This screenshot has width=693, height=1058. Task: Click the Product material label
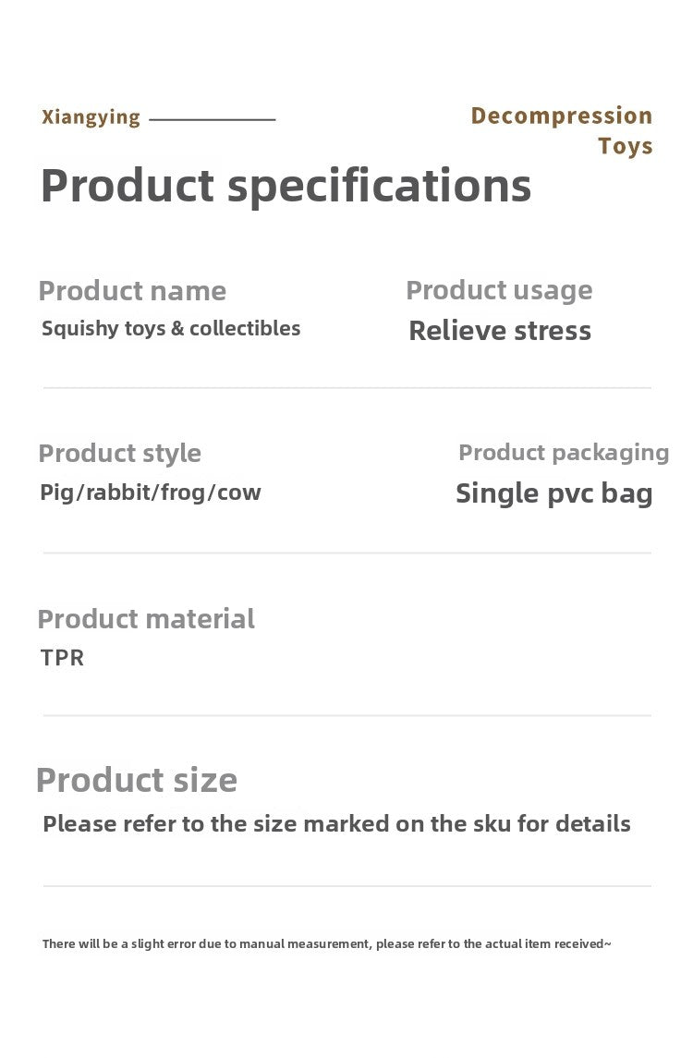click(146, 619)
